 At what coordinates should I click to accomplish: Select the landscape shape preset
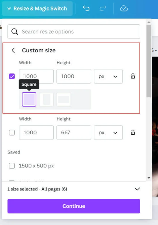(x=63, y=99)
